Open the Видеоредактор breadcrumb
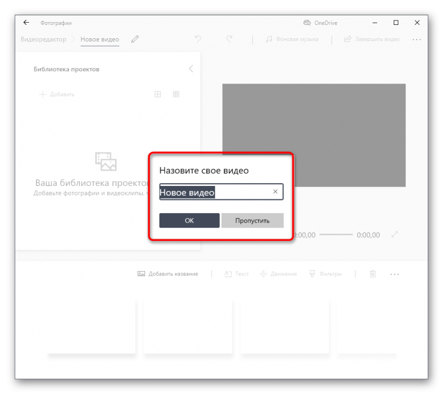The width and height of the screenshot is (443, 394). tap(43, 39)
